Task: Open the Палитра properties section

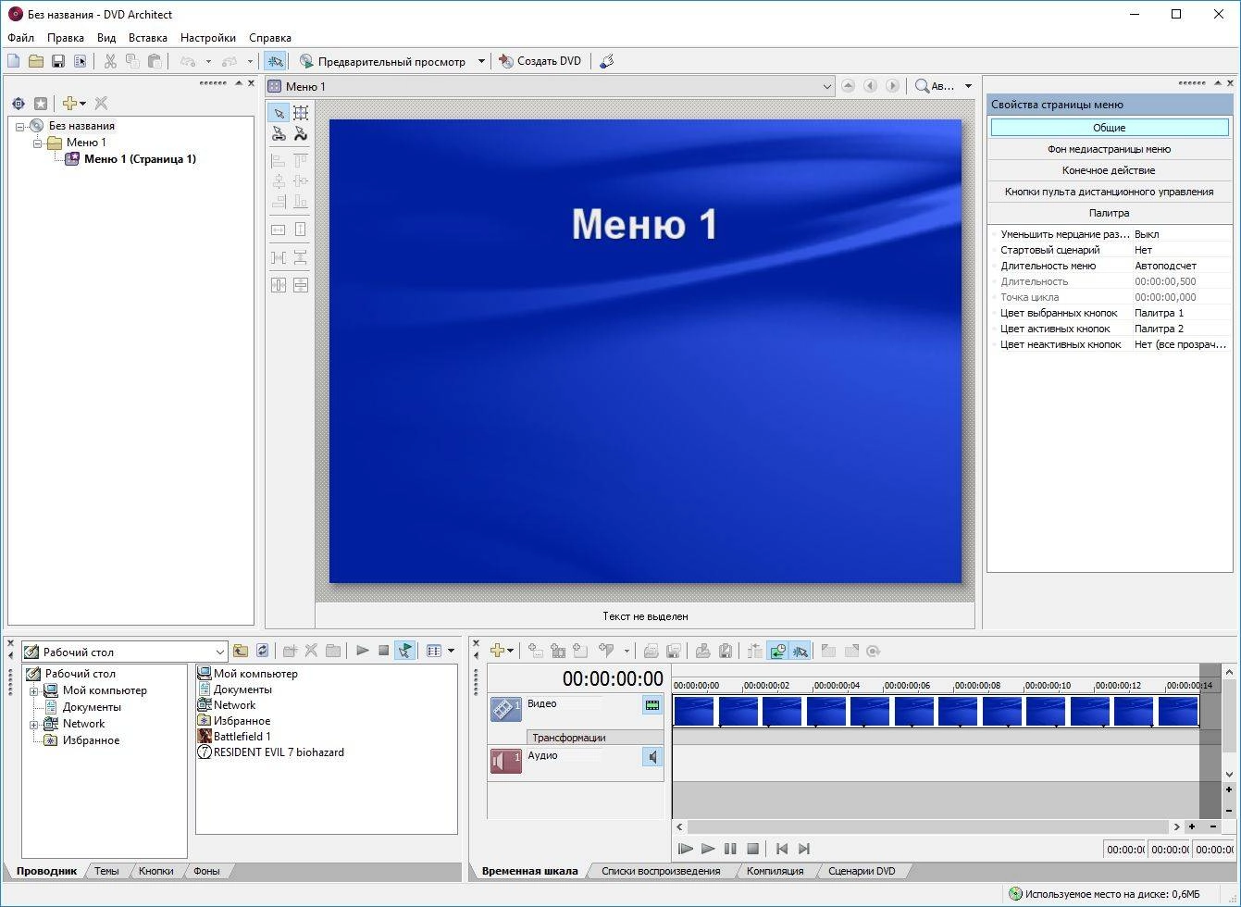Action: pyautogui.click(x=1109, y=213)
